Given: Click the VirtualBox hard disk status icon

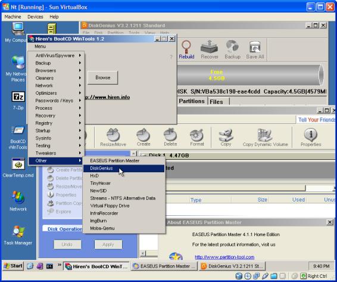Looking at the screenshot, I should pos(239,276).
